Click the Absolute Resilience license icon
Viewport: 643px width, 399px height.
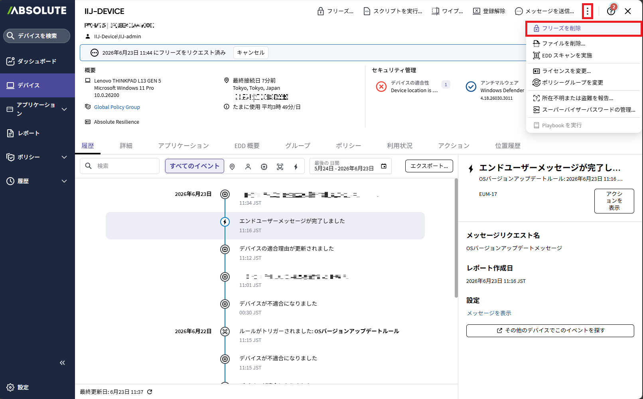88,122
